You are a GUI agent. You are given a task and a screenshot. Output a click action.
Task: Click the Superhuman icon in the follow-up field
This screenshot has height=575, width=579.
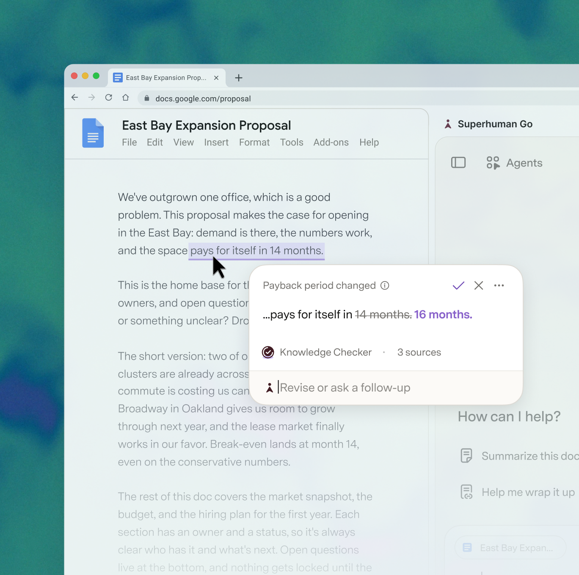coord(270,388)
